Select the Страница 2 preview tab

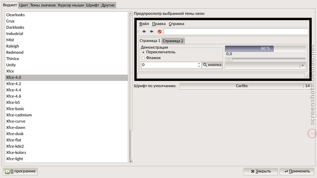click(x=173, y=41)
